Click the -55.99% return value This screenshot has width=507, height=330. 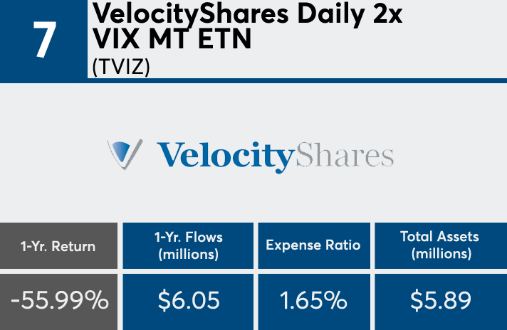pos(60,300)
